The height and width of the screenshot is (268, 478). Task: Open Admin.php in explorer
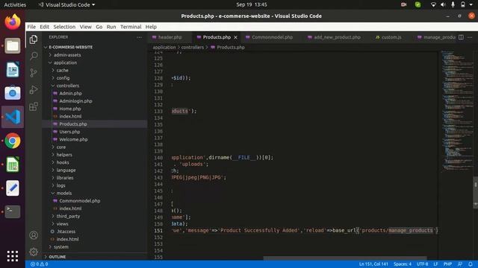70,93
